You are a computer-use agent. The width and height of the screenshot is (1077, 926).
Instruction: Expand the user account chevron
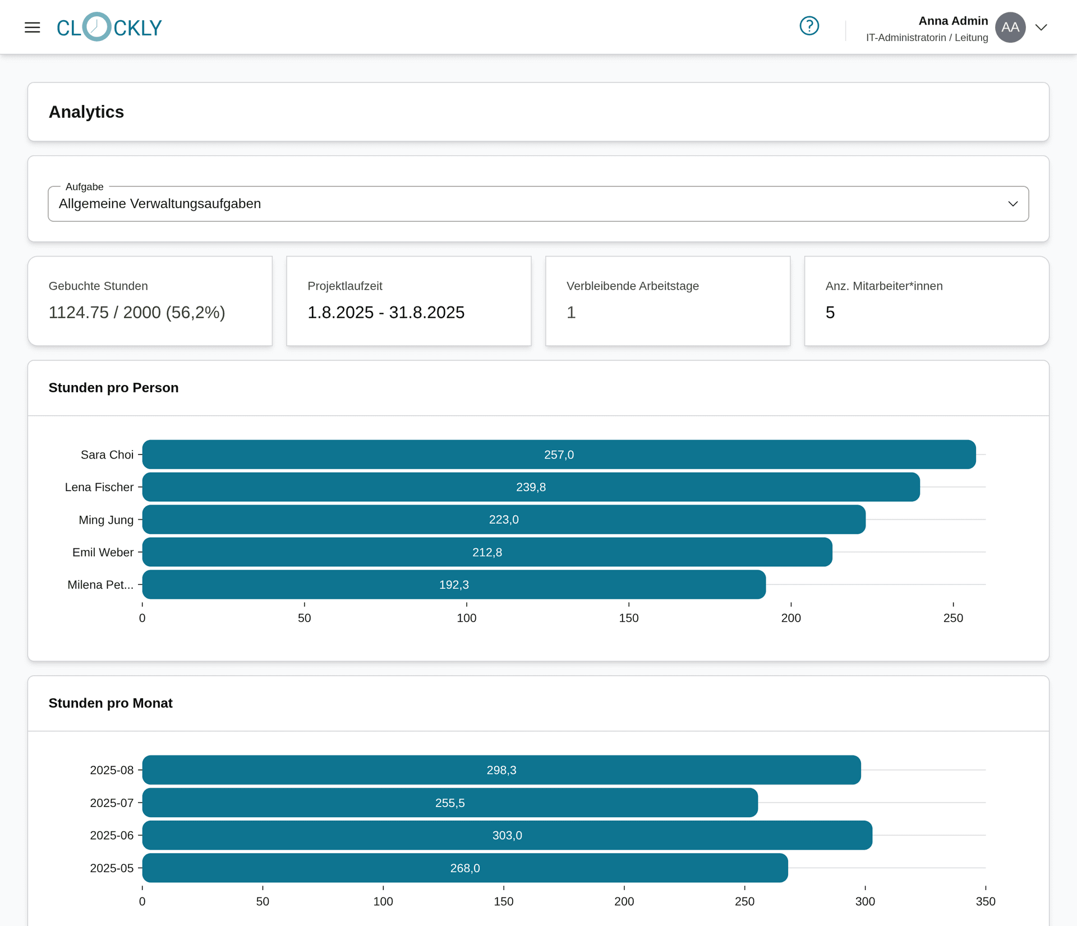(x=1042, y=27)
